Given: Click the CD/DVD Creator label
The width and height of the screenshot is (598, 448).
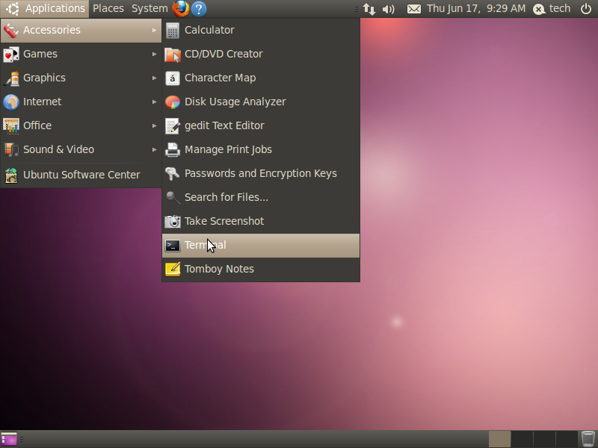Looking at the screenshot, I should click(224, 54).
